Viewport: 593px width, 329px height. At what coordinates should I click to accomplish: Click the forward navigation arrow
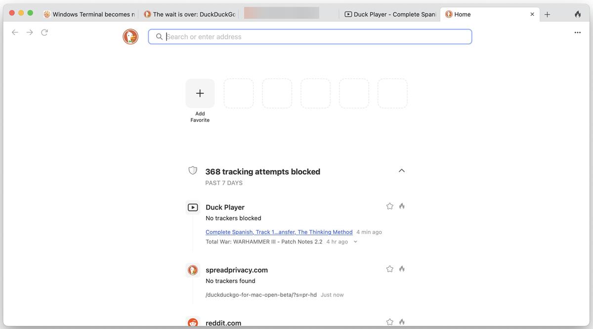click(29, 32)
